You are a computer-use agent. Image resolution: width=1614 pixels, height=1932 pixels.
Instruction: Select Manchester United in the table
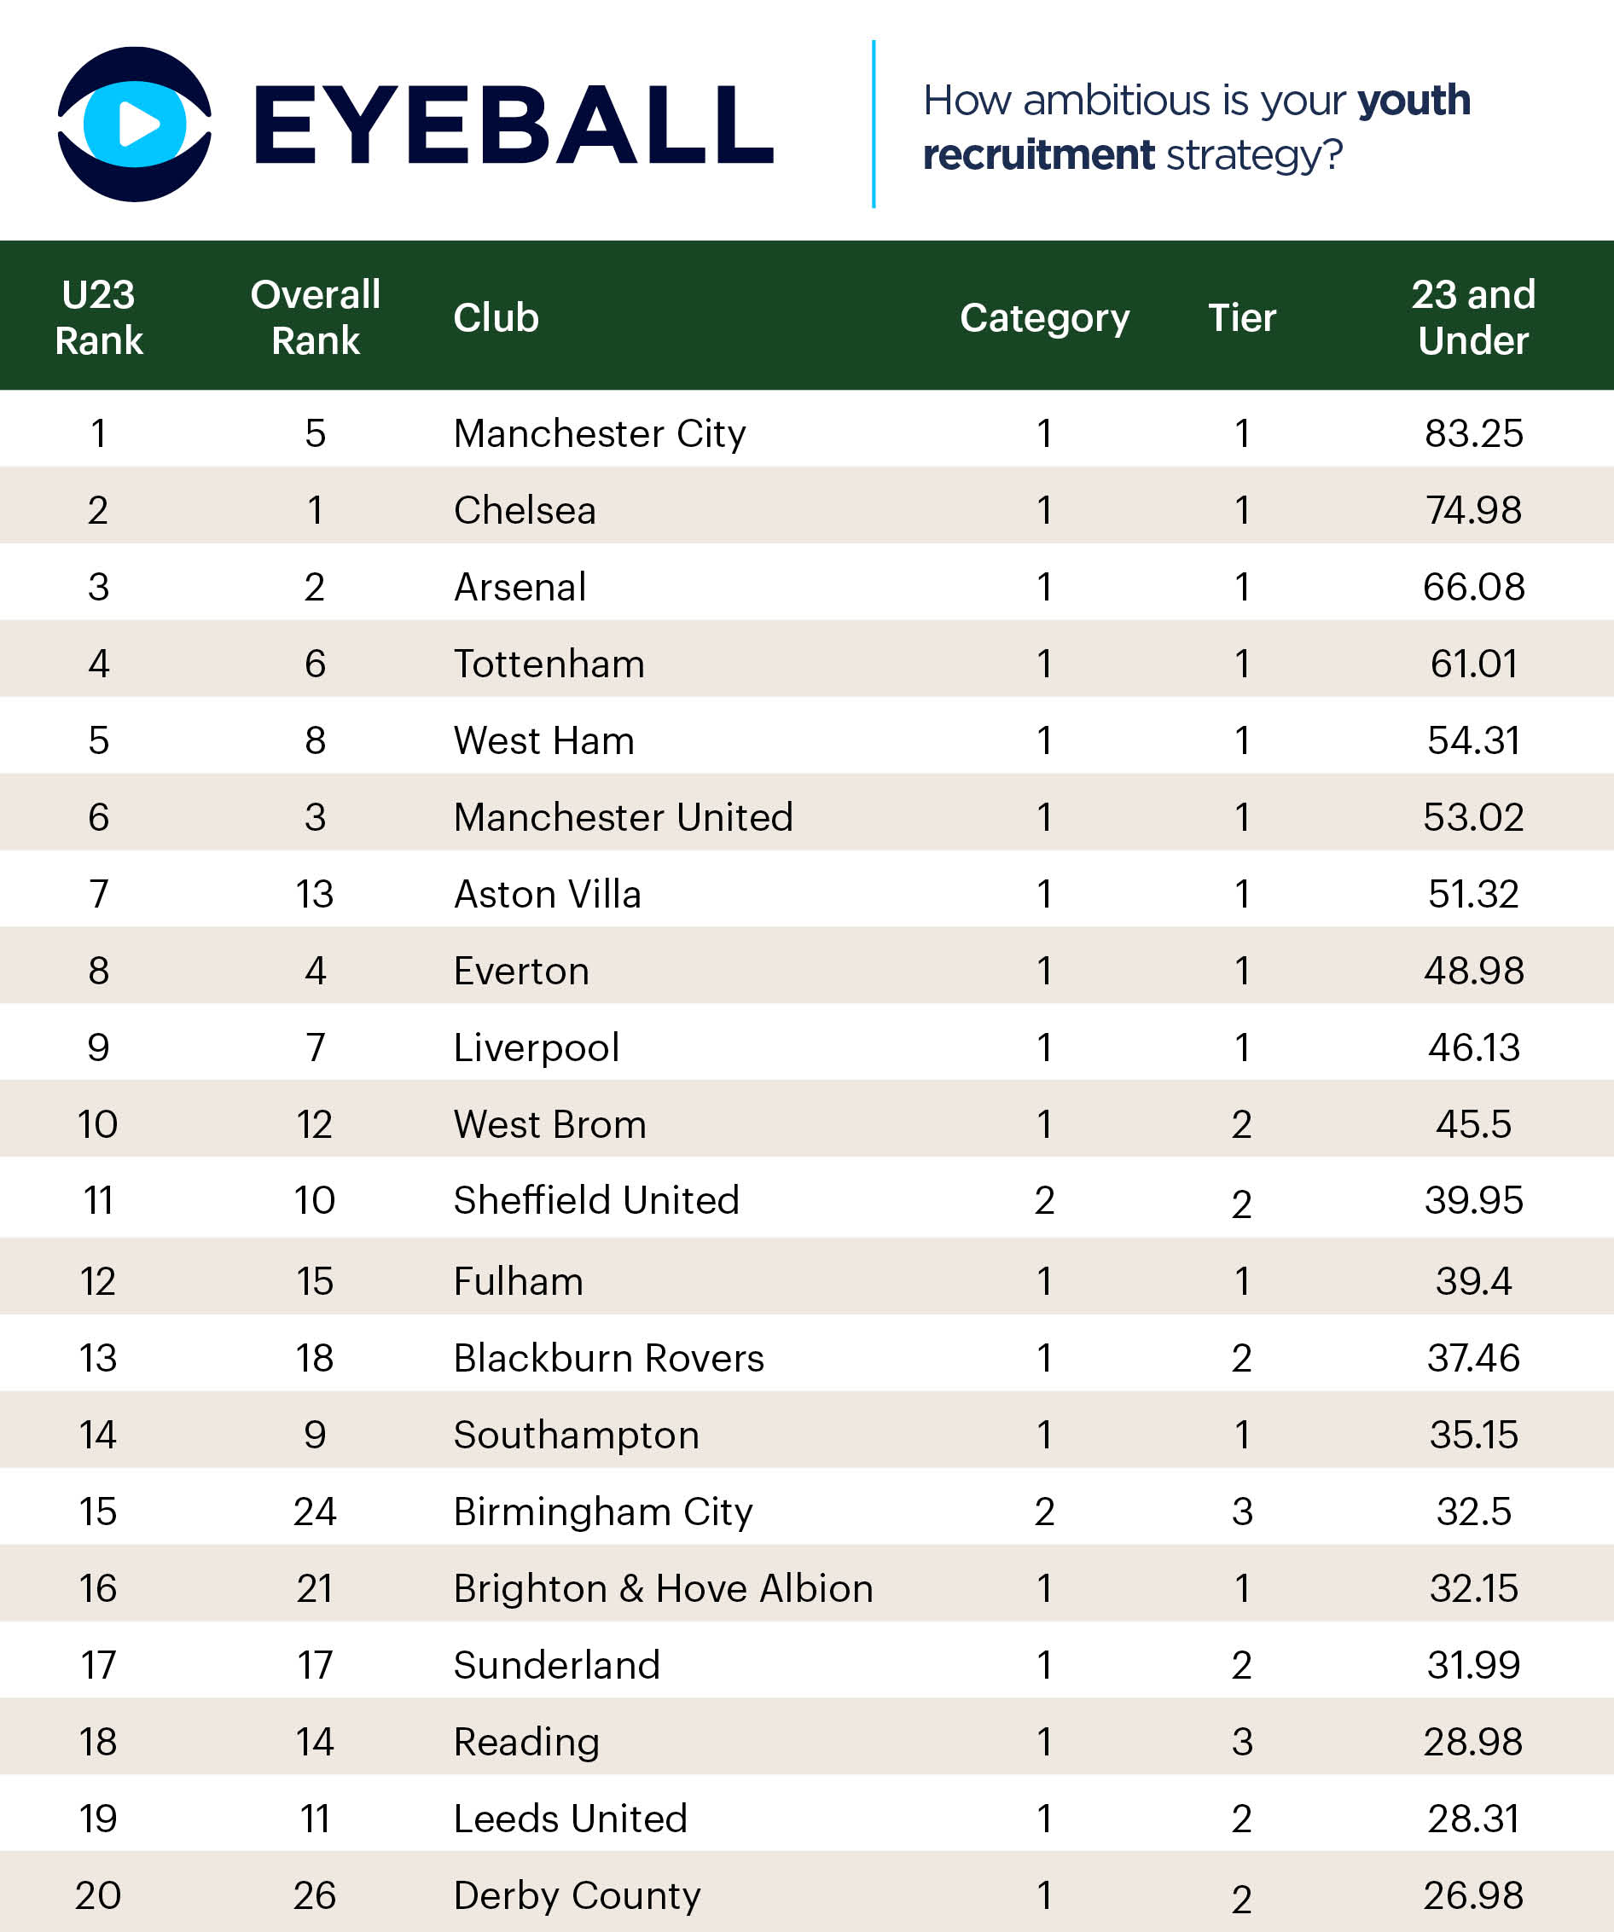[623, 817]
